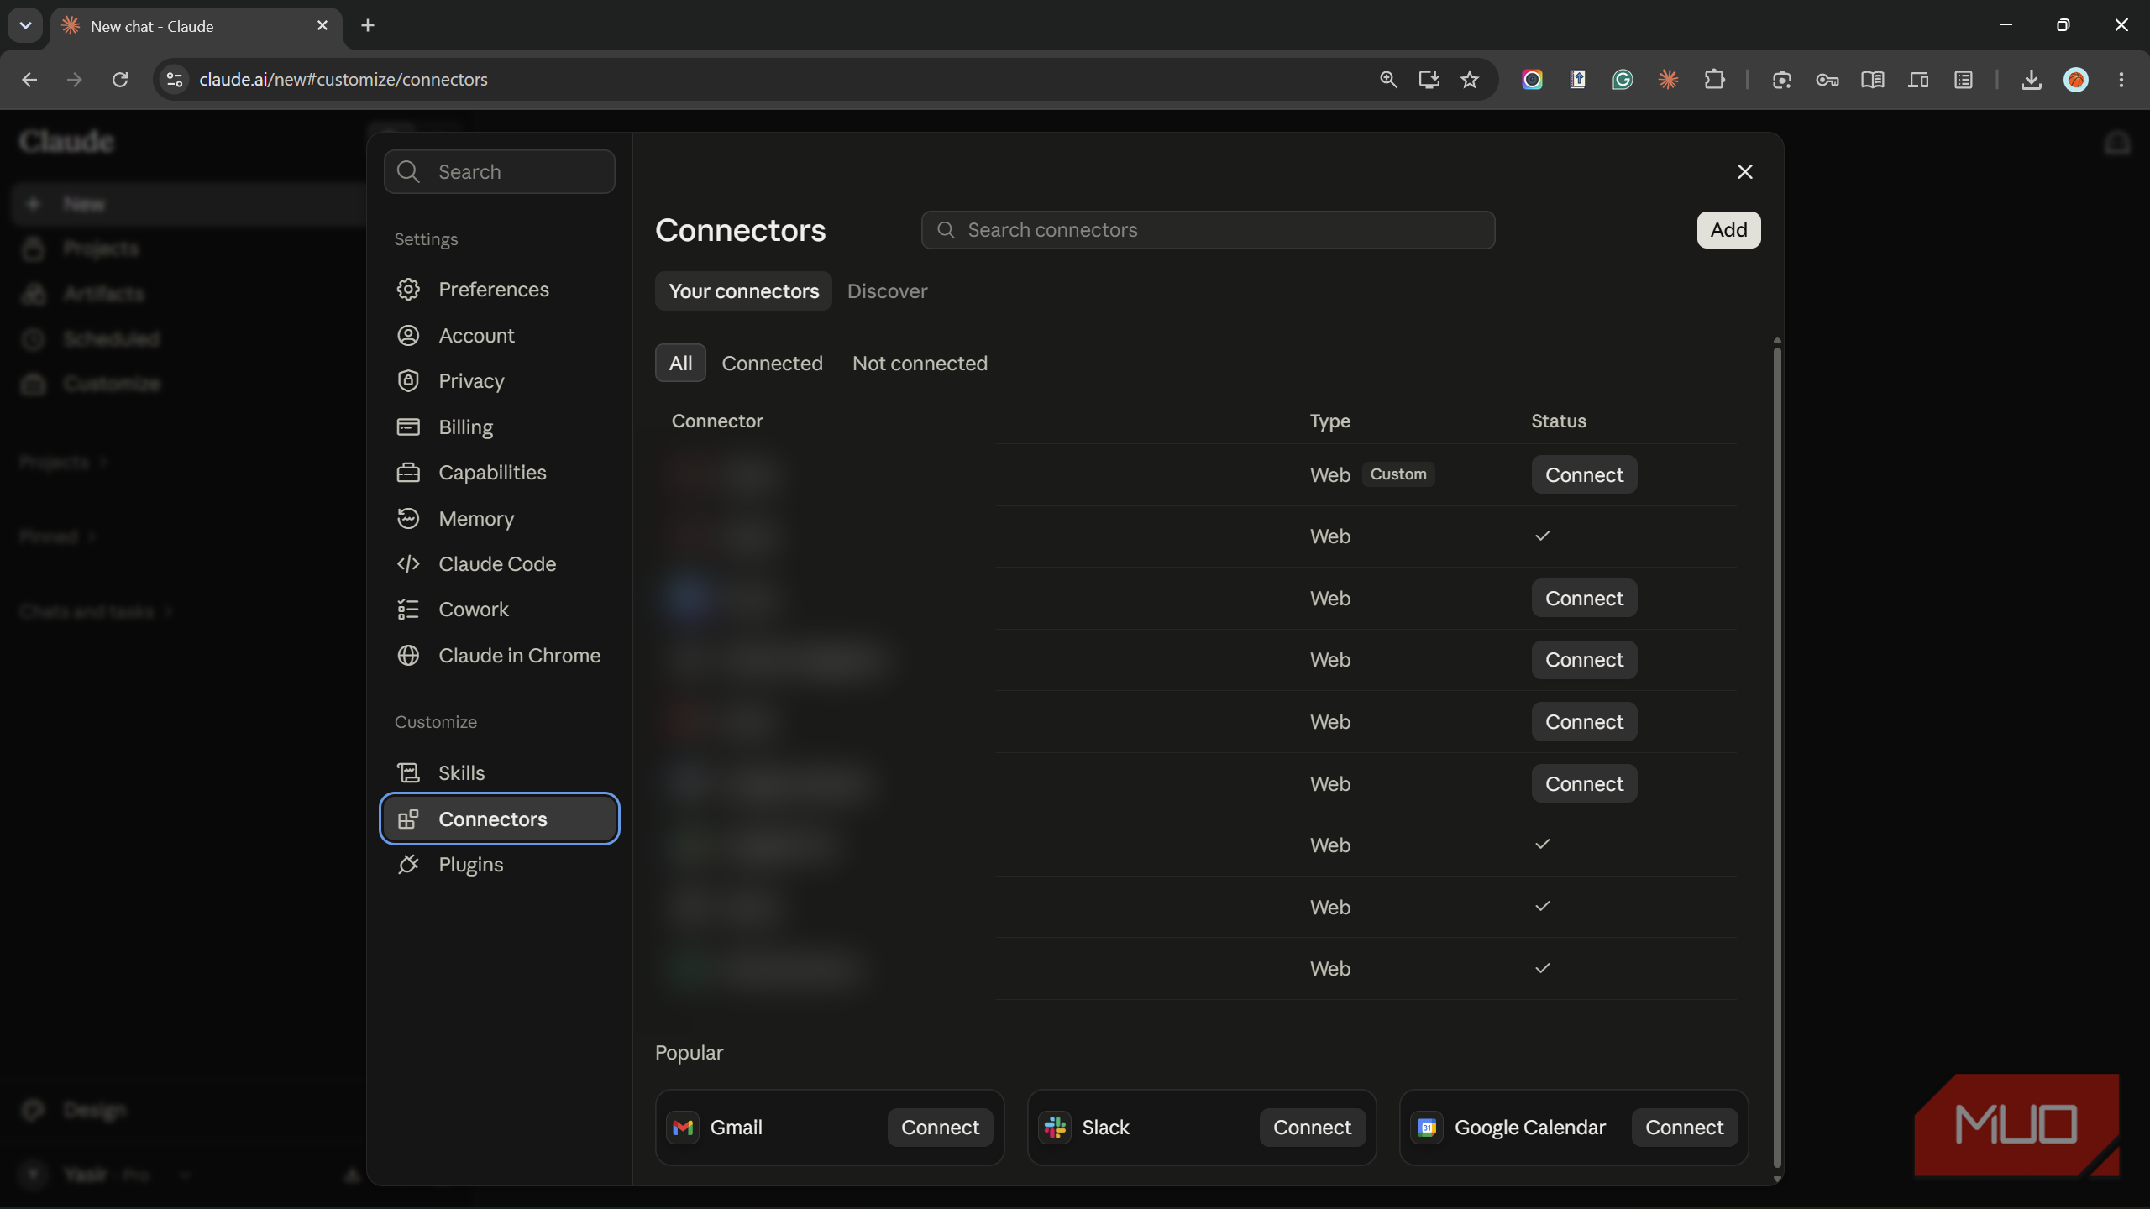Viewport: 2150px width, 1209px height.
Task: Click the Connector column header
Action: click(x=717, y=421)
